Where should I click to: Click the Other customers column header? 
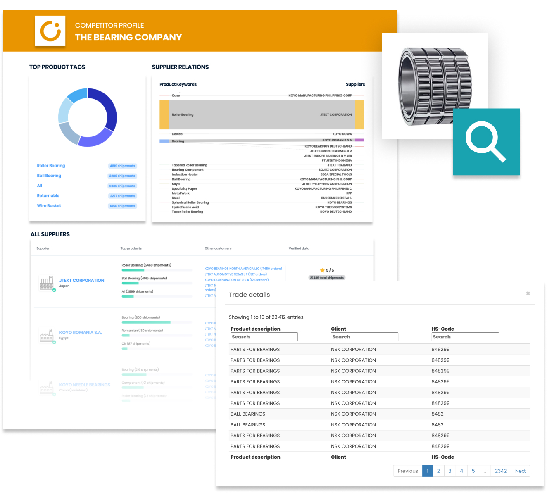(x=218, y=248)
